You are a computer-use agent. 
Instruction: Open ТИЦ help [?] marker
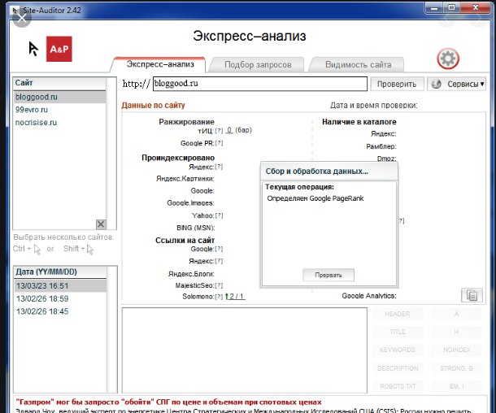point(220,130)
